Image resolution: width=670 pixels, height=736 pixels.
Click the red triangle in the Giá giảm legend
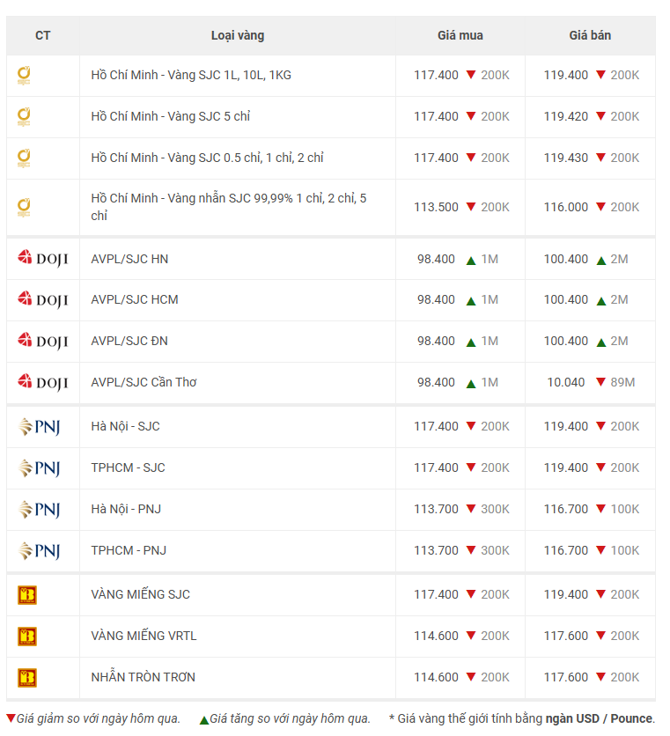click(11, 718)
